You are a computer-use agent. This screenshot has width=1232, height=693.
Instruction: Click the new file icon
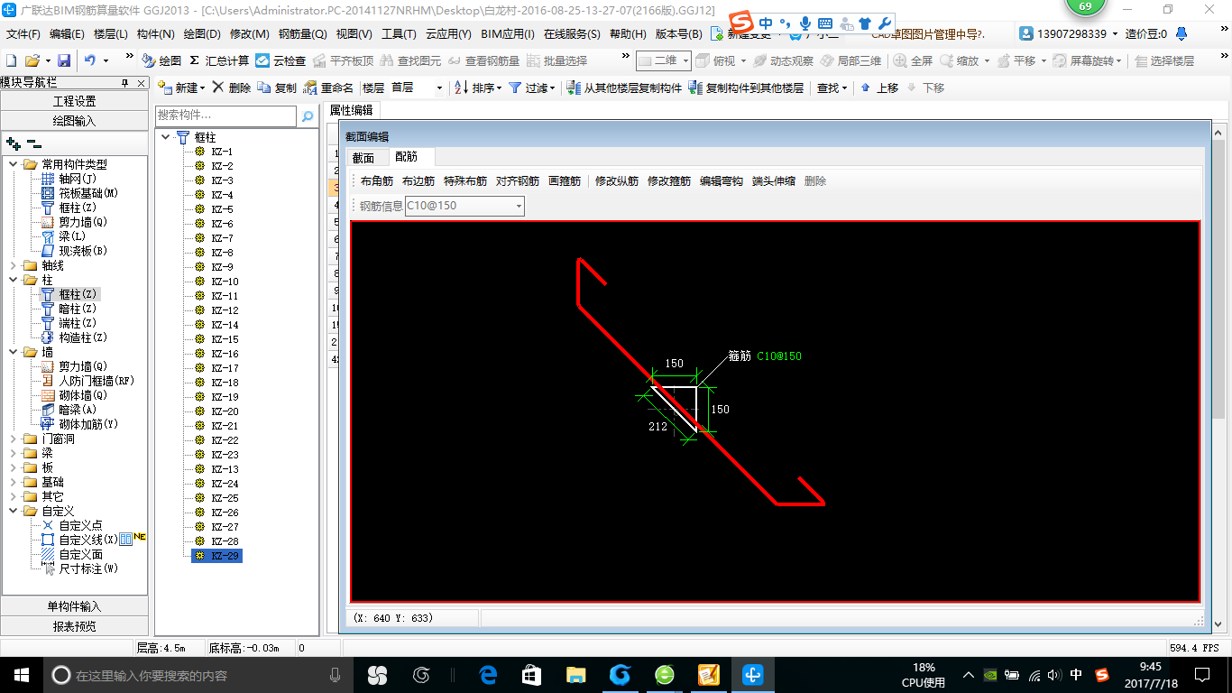11,60
